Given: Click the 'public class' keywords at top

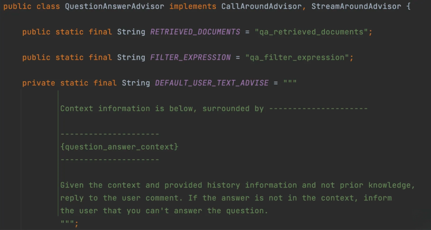Looking at the screenshot, I should [x=32, y=6].
